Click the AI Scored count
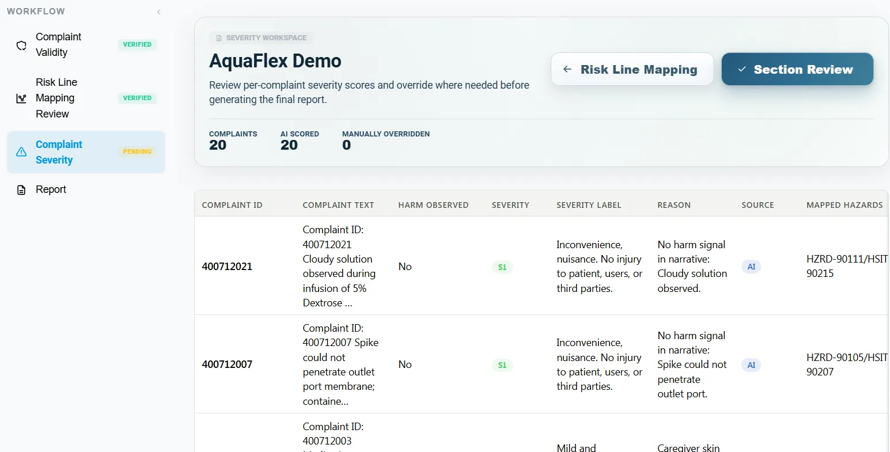Viewport: 890px width, 452px height. click(289, 145)
